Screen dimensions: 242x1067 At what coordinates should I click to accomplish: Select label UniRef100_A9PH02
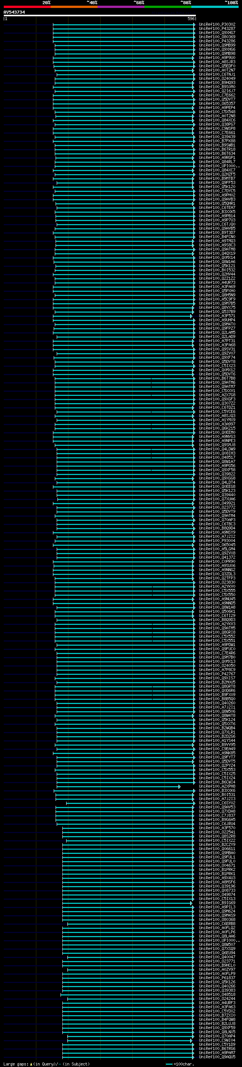tap(217, 195)
